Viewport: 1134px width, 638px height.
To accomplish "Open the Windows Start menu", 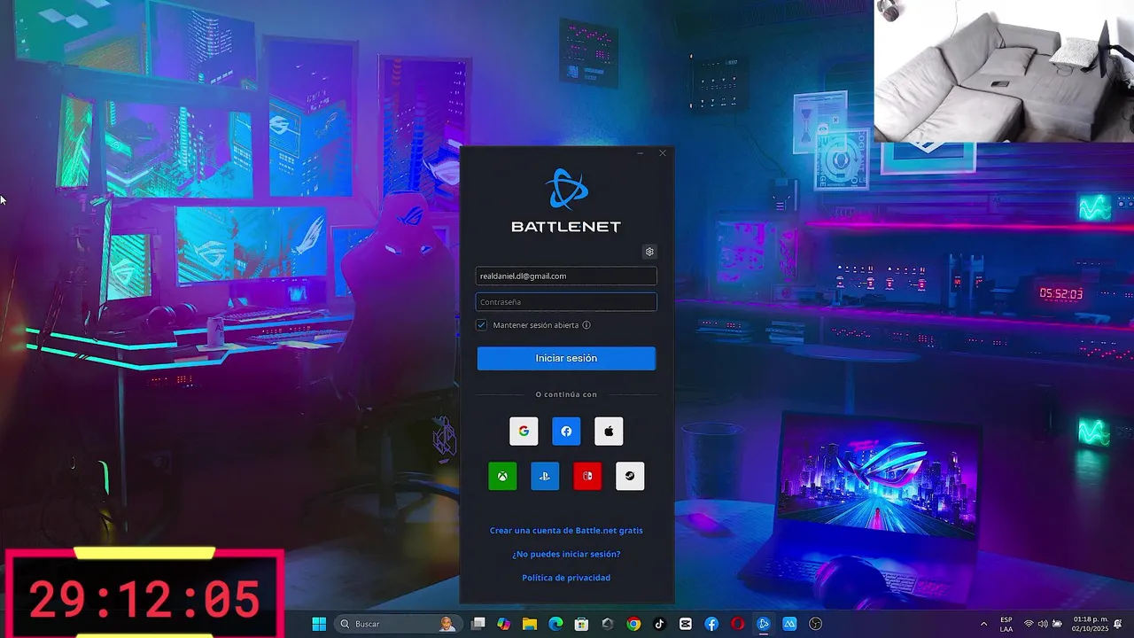I will click(319, 624).
